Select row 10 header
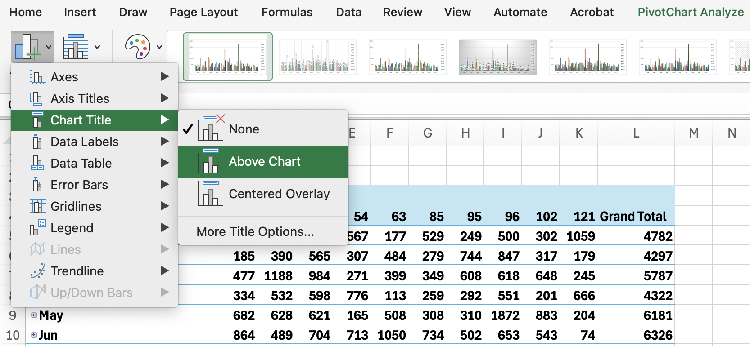750x346 pixels. [x=13, y=335]
